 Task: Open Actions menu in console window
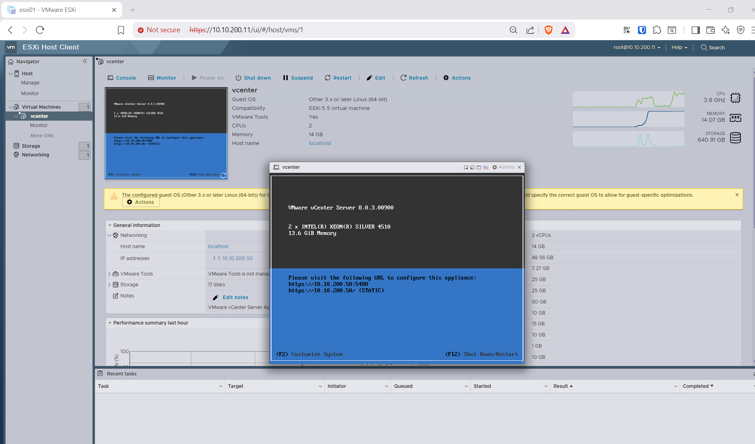tap(503, 167)
